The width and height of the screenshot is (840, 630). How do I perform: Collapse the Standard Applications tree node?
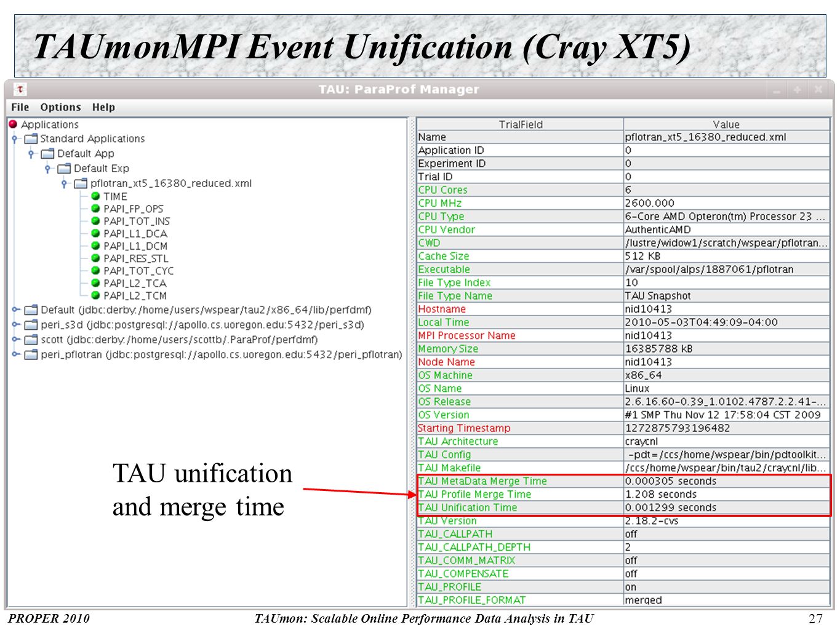[x=15, y=139]
